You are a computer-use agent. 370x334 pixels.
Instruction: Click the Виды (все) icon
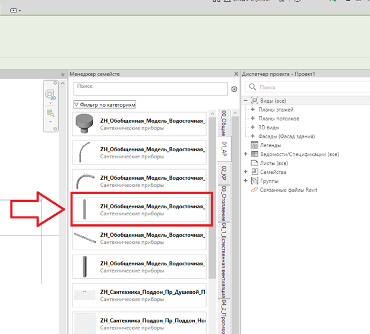[x=255, y=100]
